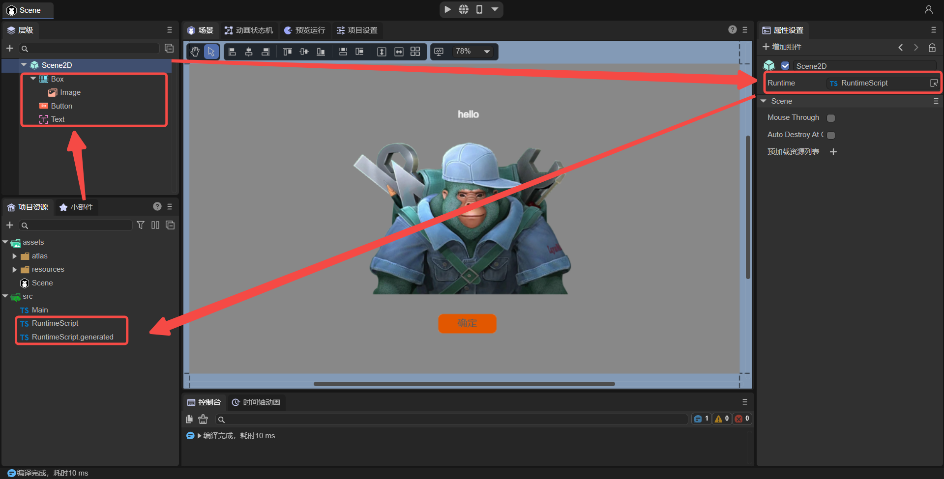
Task: Click the lock icon in properties panel
Action: [x=932, y=48]
